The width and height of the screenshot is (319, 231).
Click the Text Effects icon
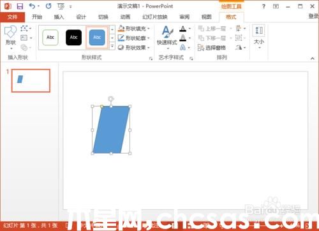182,47
